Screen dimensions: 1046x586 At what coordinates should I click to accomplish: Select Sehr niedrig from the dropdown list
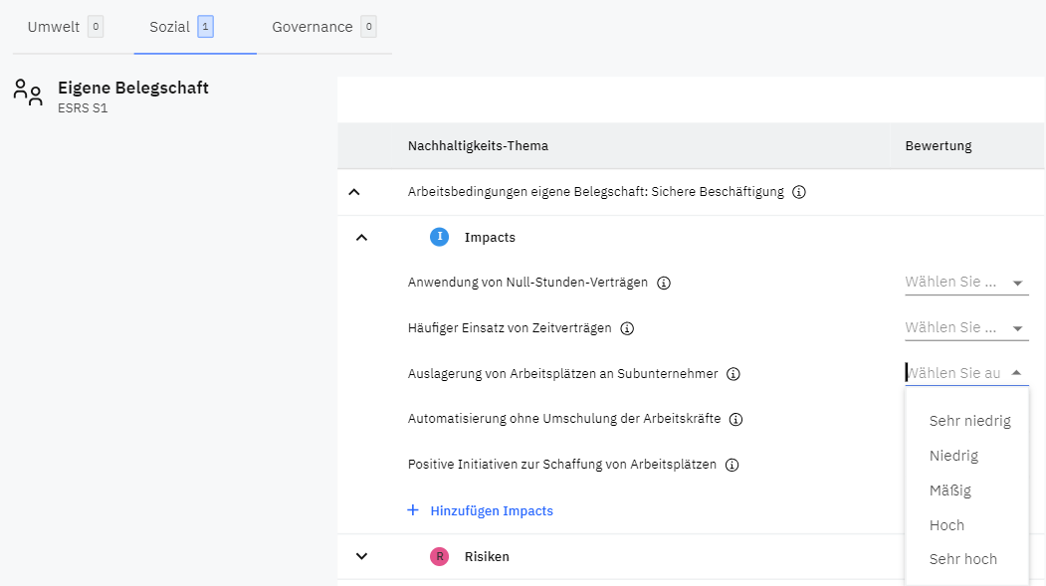coord(969,421)
